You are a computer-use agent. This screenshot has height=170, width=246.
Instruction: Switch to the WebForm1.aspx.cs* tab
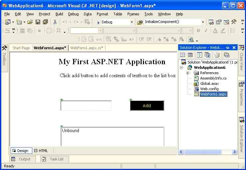point(87,48)
